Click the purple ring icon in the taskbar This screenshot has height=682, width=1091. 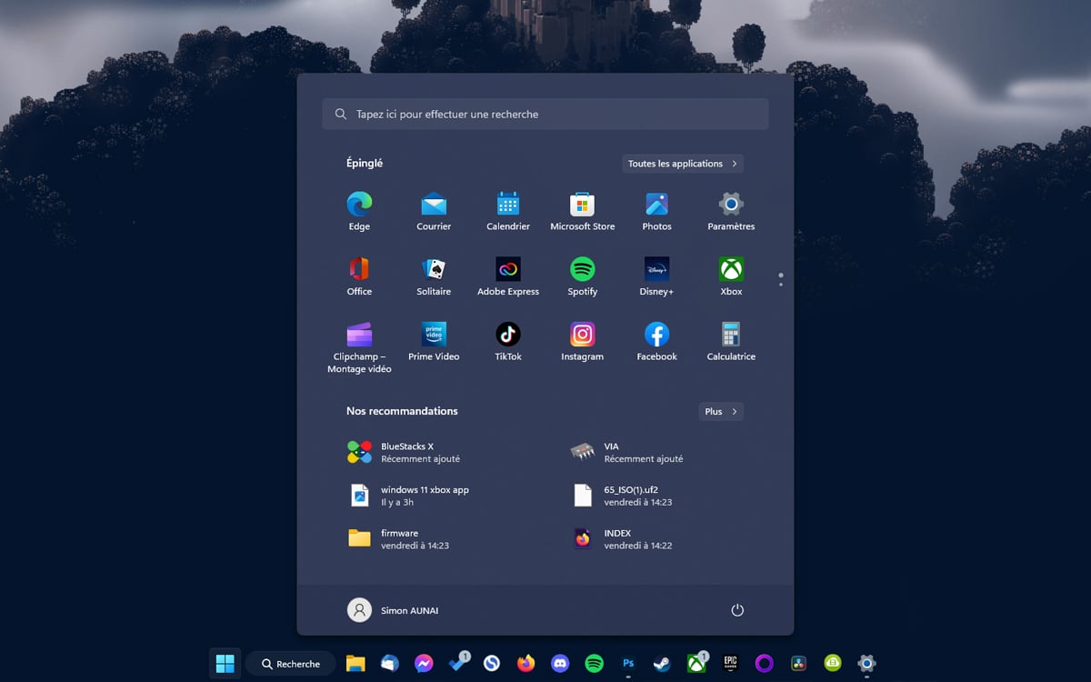pyautogui.click(x=765, y=664)
